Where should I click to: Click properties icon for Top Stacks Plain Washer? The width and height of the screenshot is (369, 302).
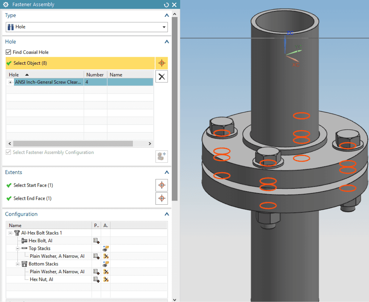[96, 256]
